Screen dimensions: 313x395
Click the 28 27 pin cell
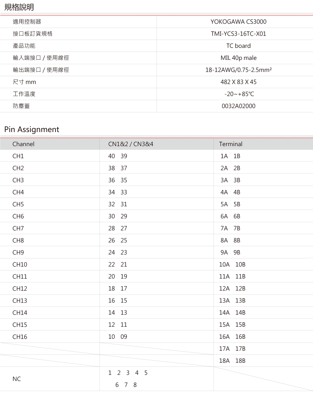[x=117, y=228]
